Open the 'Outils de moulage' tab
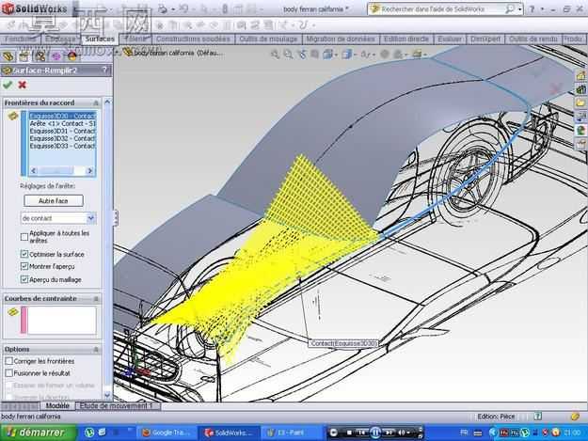Screen dimensions: 588x441 click(268, 39)
